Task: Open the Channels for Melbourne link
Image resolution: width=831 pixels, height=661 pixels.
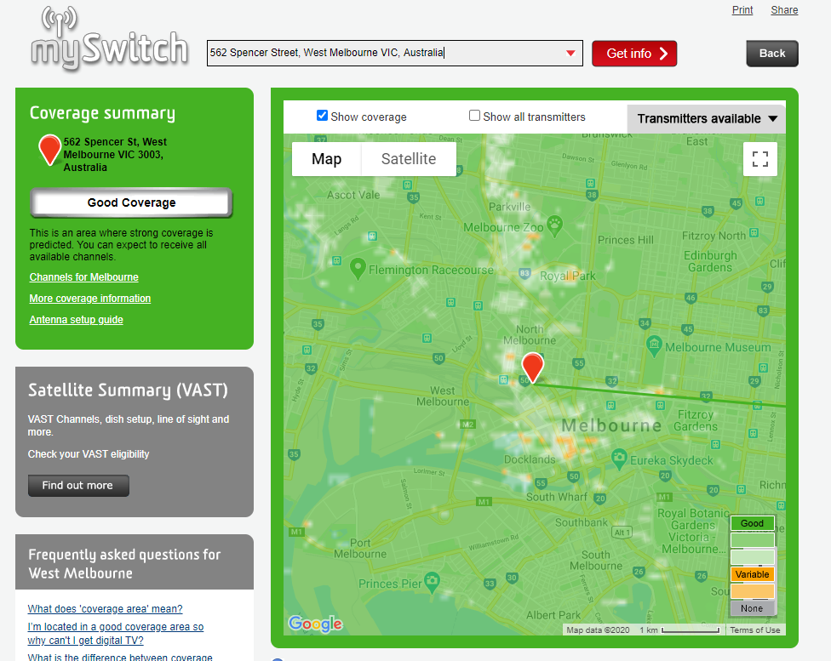Action: pyautogui.click(x=83, y=277)
